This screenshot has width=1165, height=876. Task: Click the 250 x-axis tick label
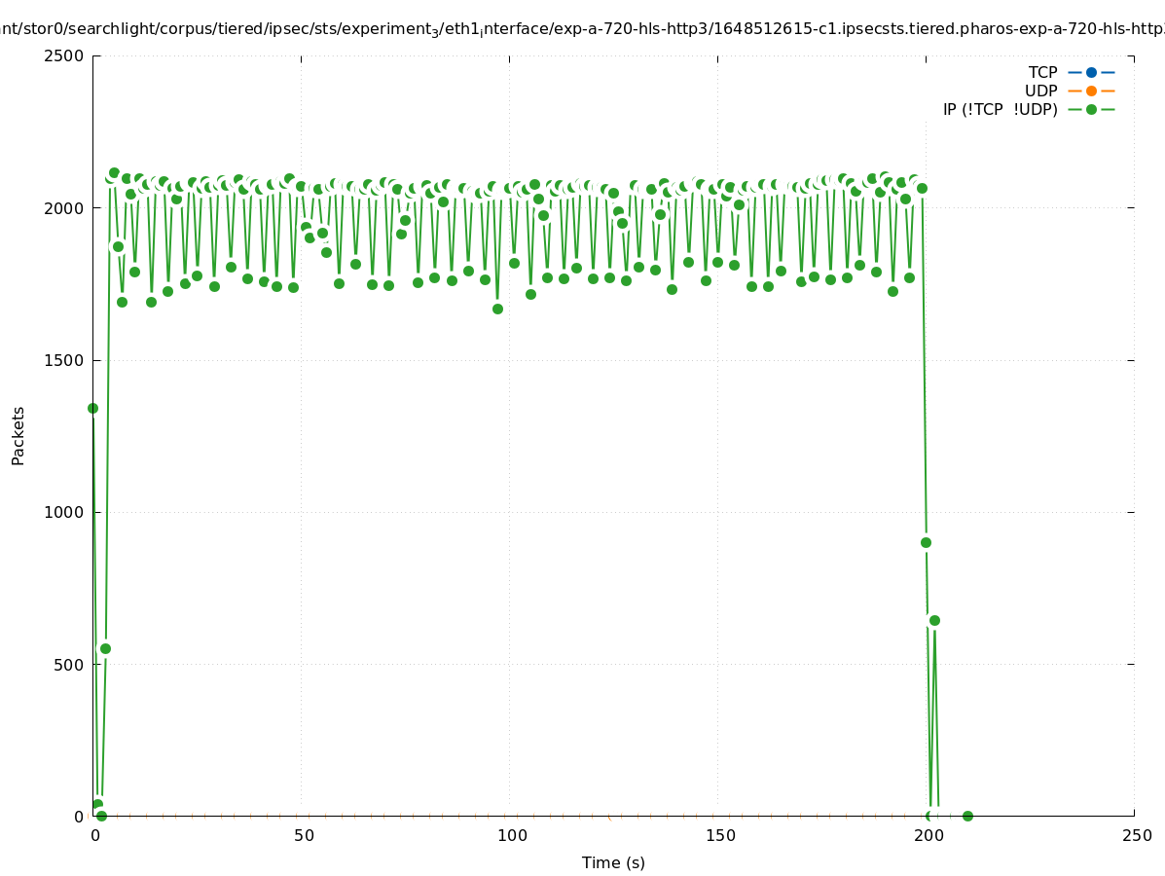tap(1136, 835)
